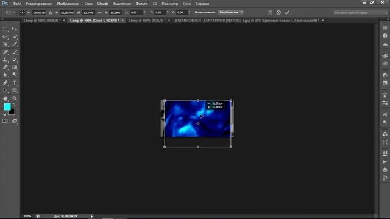Cancel the transform

(278, 12)
